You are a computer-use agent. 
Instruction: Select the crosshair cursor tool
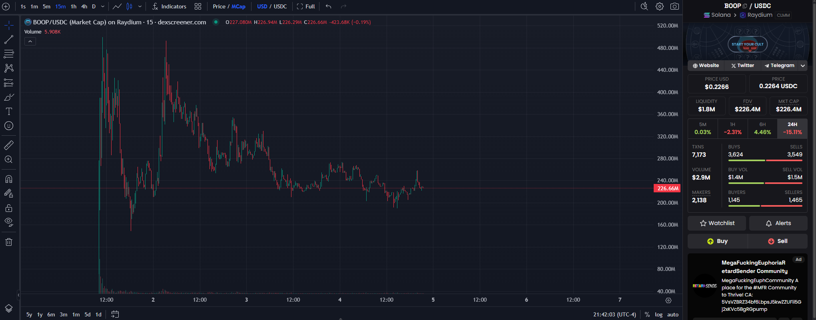9,26
